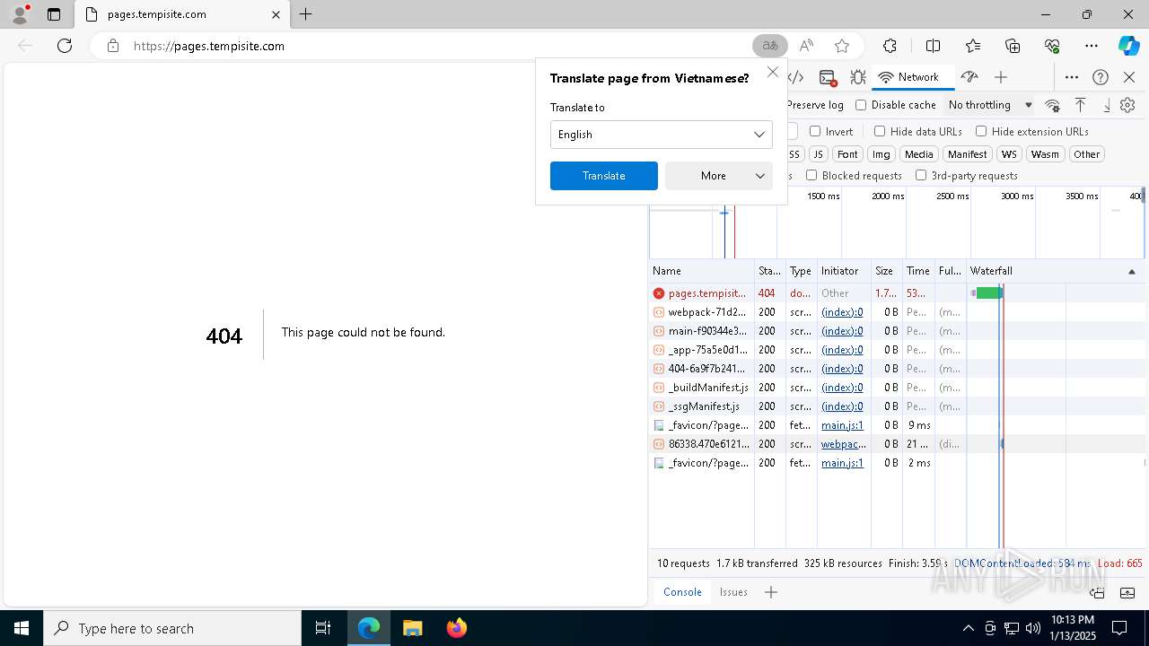Open Network settings gear icon
Screen dimensions: 1149x646
tap(1127, 105)
